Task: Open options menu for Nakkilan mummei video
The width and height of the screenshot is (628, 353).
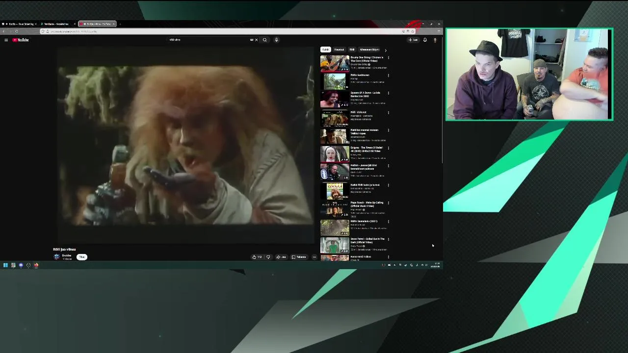Action: (x=388, y=130)
